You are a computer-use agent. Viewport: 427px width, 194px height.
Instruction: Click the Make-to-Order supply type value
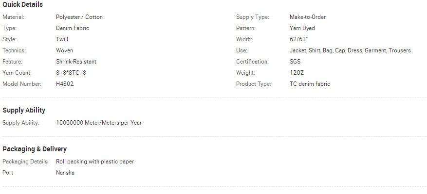[x=308, y=17]
